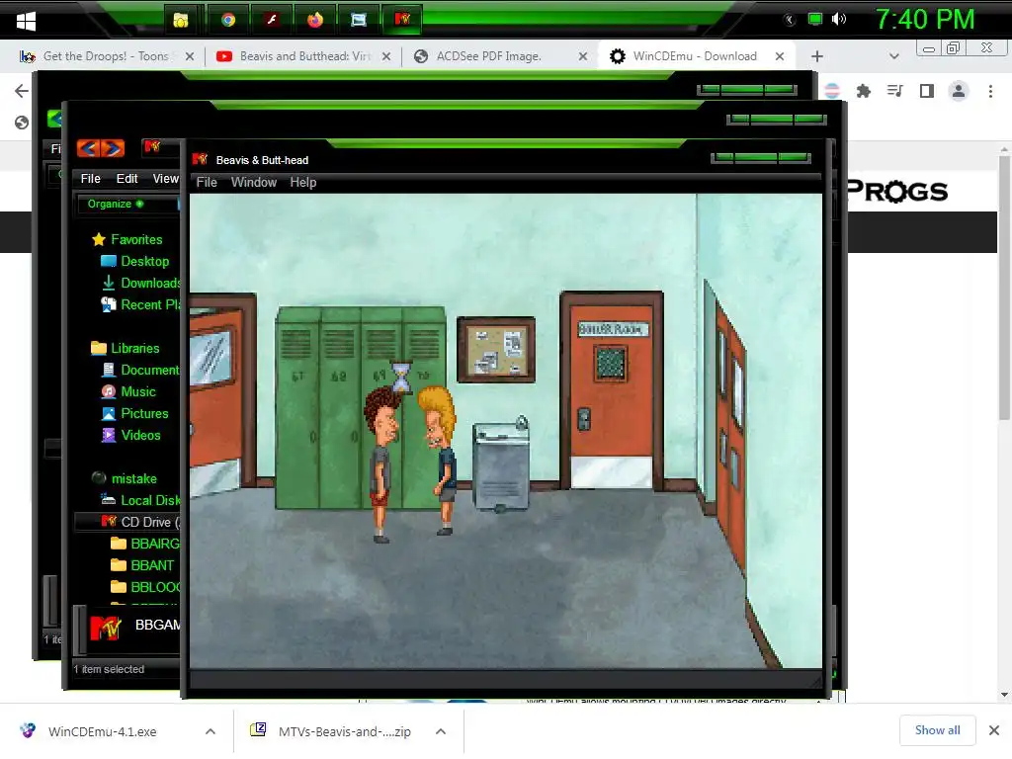Image resolution: width=1012 pixels, height=759 pixels.
Task: Click Show all downloads button
Action: (x=937, y=730)
